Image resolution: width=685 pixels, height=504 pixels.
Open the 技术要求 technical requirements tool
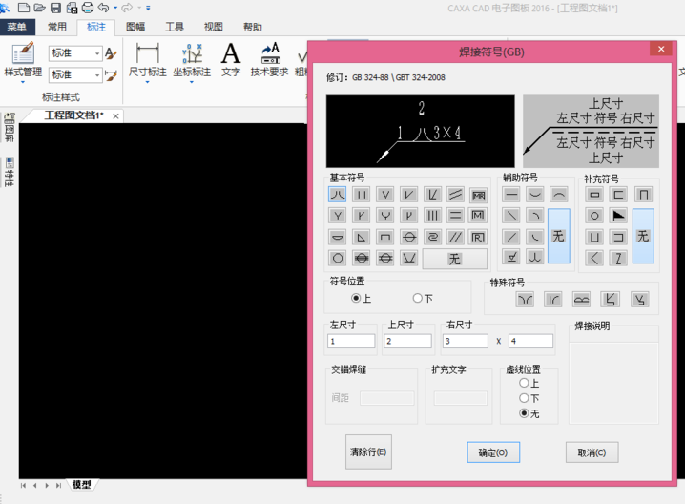pos(269,59)
